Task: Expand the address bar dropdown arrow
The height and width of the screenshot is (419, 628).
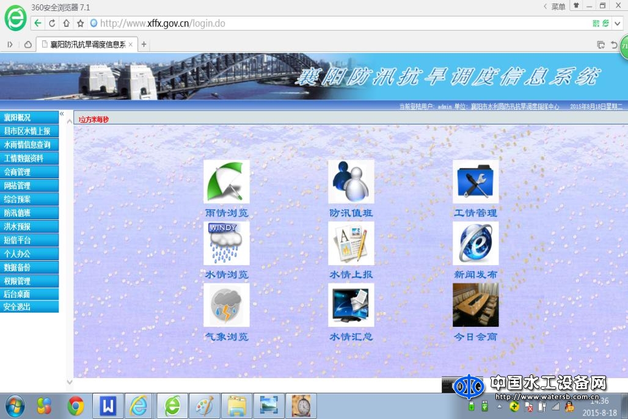Action: click(x=617, y=23)
